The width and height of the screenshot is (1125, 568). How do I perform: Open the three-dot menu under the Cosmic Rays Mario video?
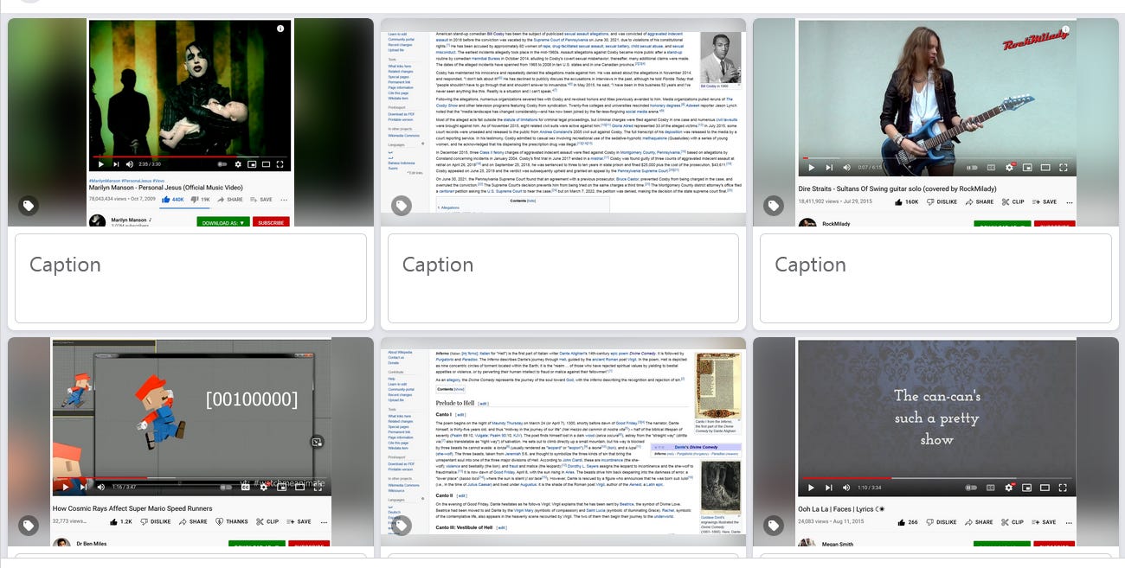(324, 522)
